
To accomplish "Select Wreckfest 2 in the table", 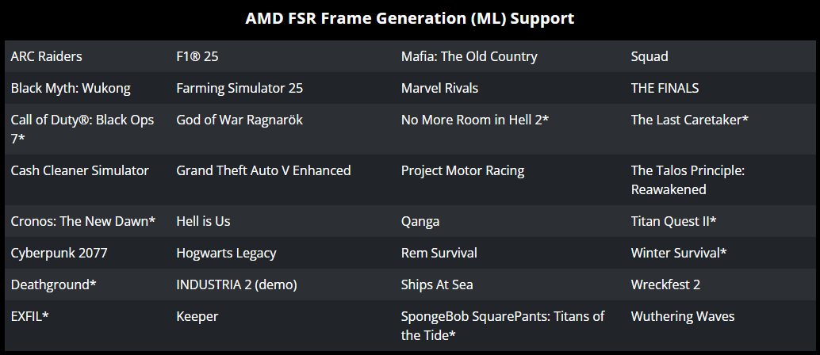I will [665, 285].
